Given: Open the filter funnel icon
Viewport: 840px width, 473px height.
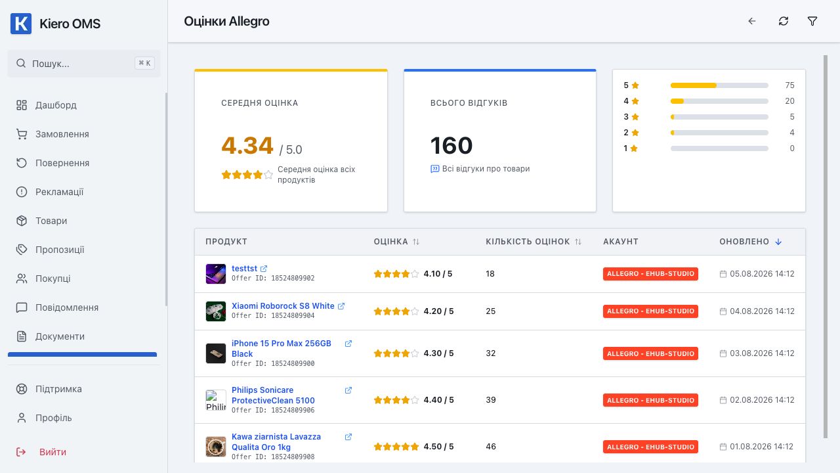Looking at the screenshot, I should coord(812,21).
